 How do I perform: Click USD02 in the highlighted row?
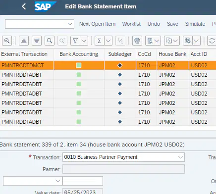tap(199, 65)
